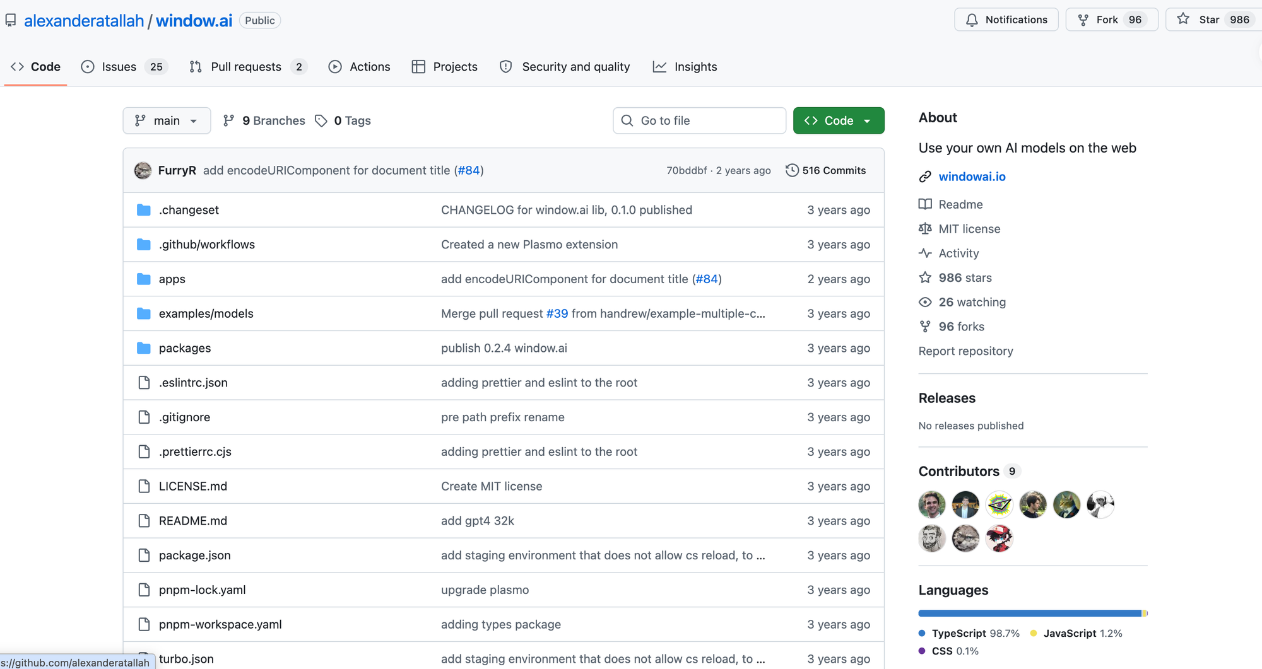
Task: Click the link icon beside windowai.io
Action: pos(925,177)
